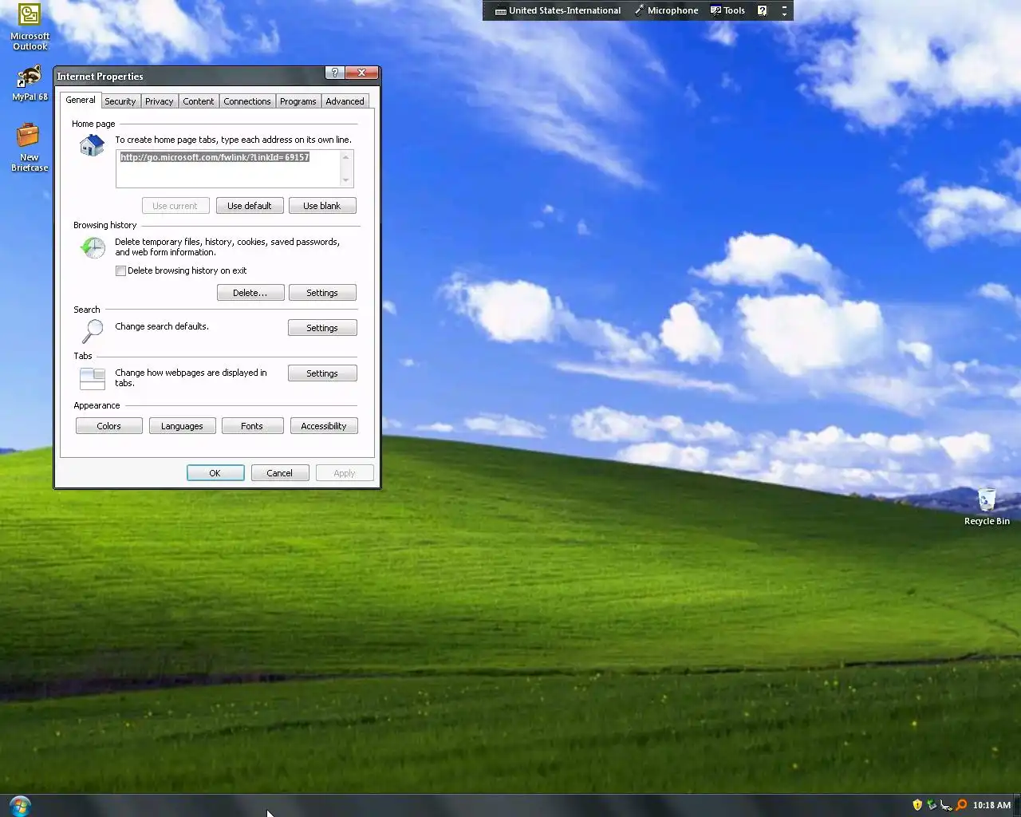
Task: Open United States-International keyboard layout menu
Action: pos(558,10)
